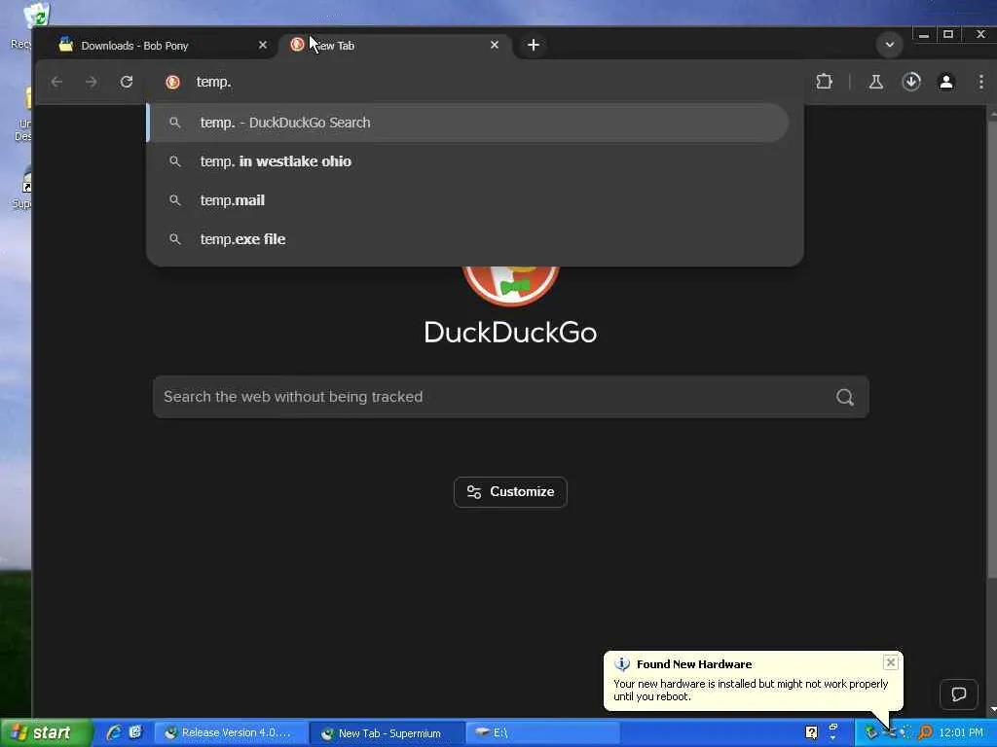997x747 pixels.
Task: Open the feedback chat bubble icon
Action: [959, 694]
